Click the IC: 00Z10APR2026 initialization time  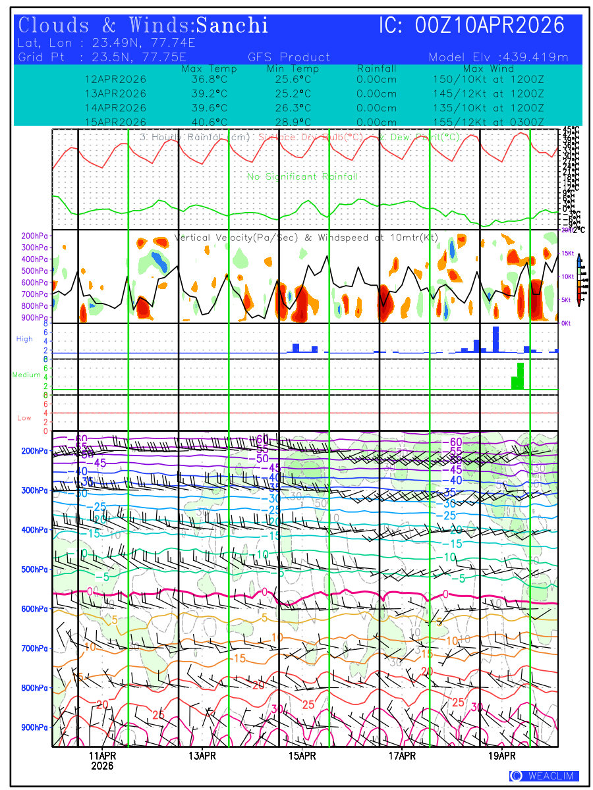(472, 26)
